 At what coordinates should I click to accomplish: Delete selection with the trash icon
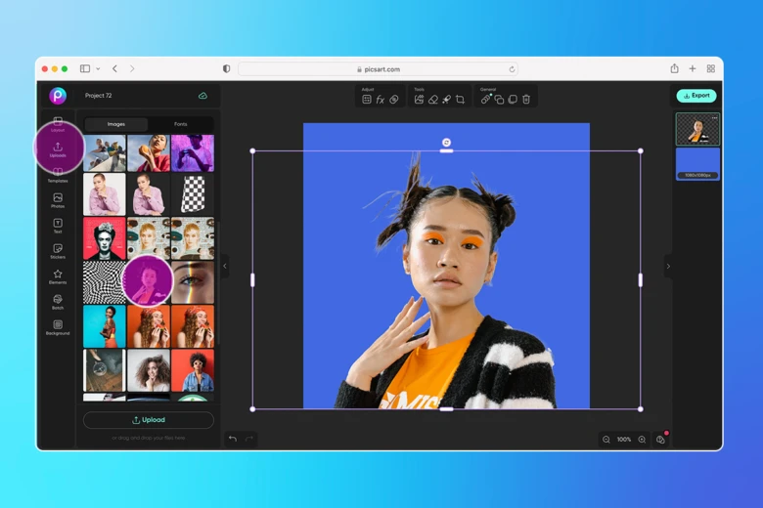526,100
